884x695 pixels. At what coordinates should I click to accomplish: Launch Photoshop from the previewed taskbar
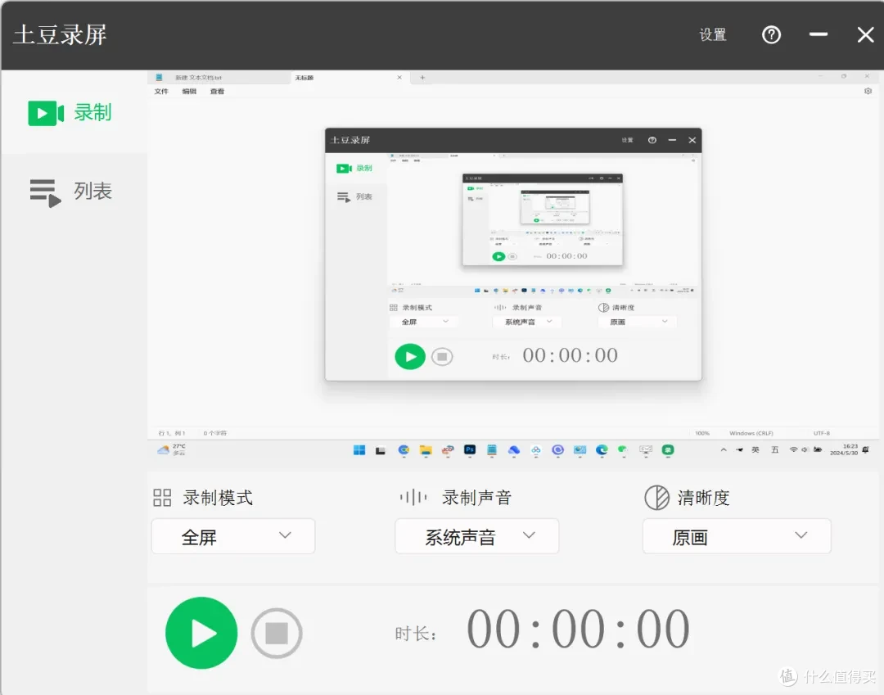470,449
